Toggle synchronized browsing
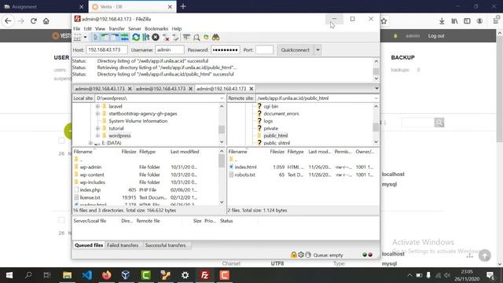Screen dimensions: 503x283 (206, 38)
